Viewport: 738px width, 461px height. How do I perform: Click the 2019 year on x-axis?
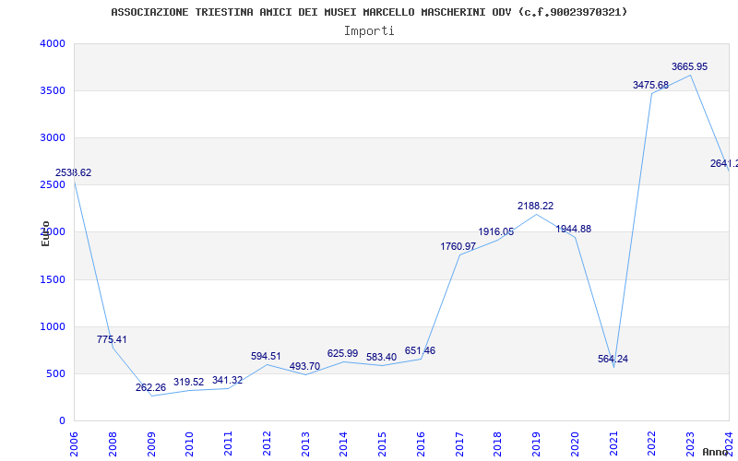[x=536, y=441]
